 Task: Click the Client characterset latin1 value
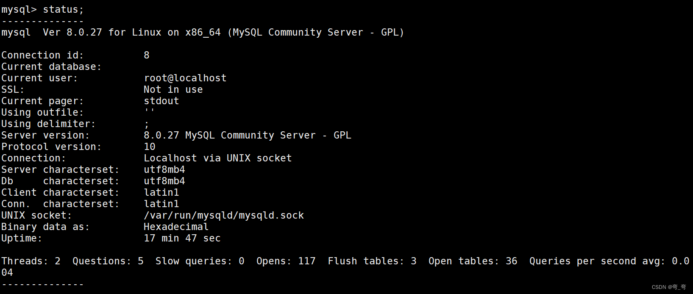[161, 193]
